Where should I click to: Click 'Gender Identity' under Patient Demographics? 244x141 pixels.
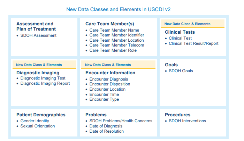point(35,121)
